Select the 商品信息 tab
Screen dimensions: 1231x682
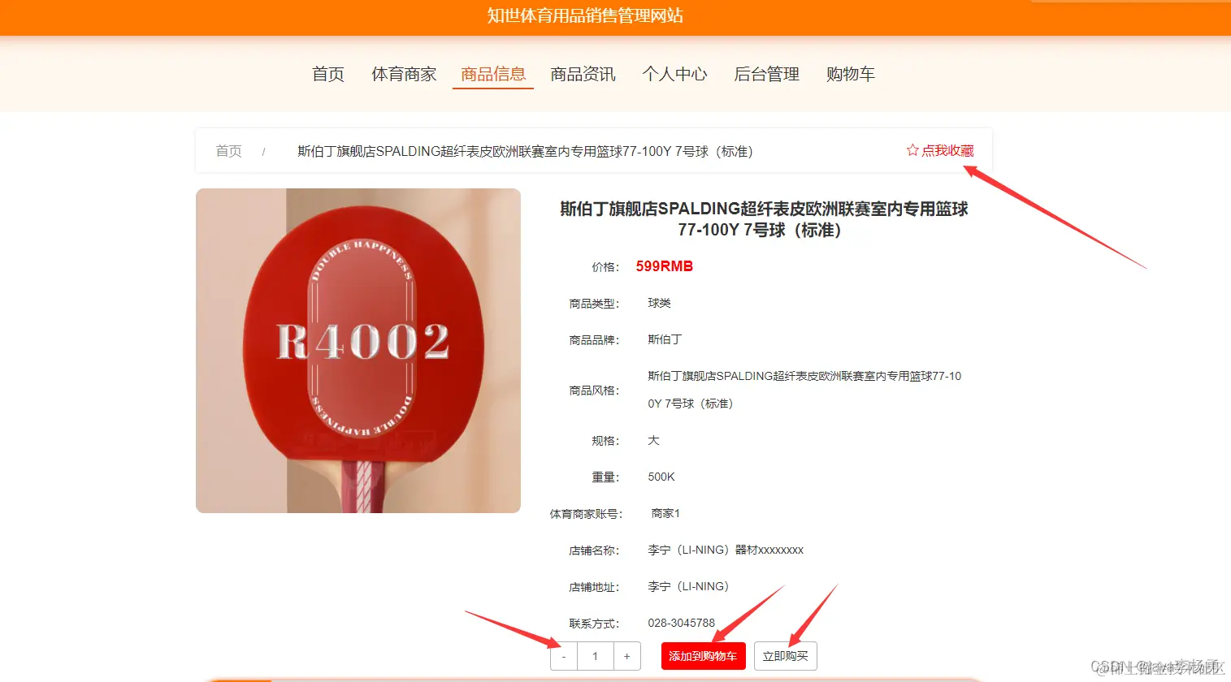(493, 75)
